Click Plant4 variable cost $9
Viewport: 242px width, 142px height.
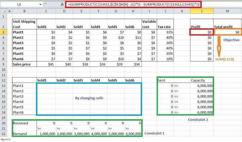149,48
